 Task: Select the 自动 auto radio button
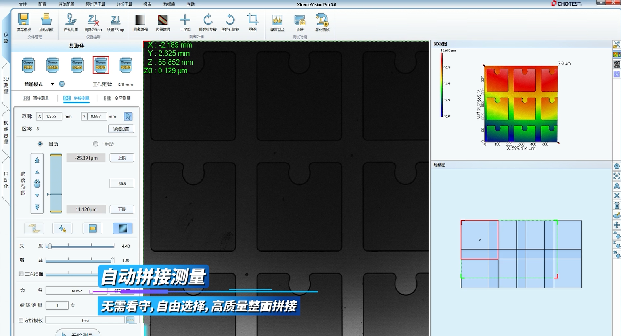[40, 144]
